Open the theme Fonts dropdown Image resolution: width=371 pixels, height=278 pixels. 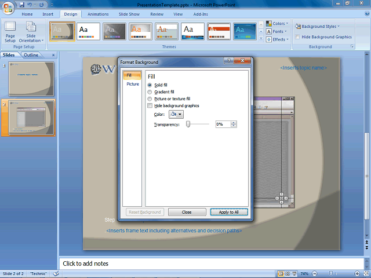tap(277, 31)
